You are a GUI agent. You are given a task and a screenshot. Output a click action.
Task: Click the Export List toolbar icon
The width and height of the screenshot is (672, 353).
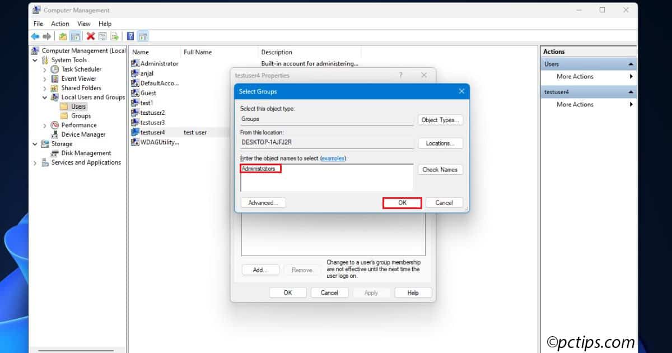[114, 36]
